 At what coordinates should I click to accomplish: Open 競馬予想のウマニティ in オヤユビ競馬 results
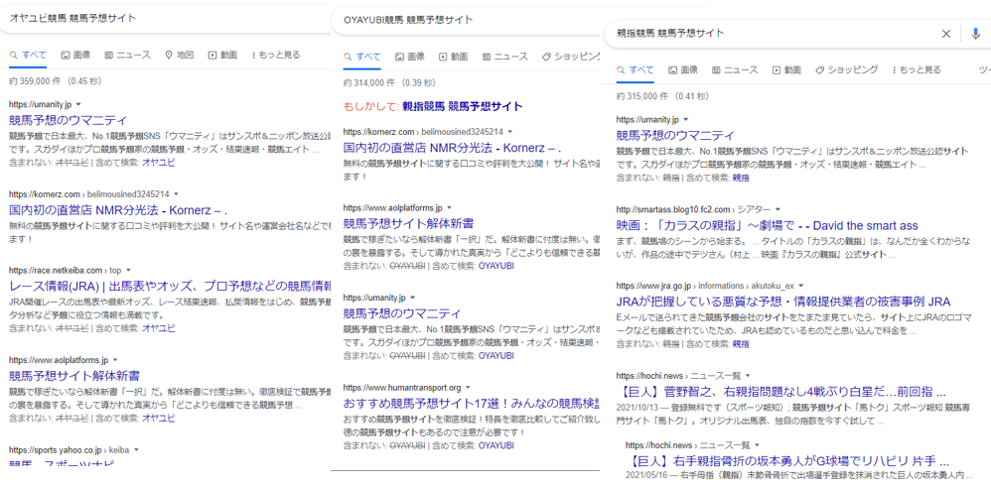(x=68, y=120)
